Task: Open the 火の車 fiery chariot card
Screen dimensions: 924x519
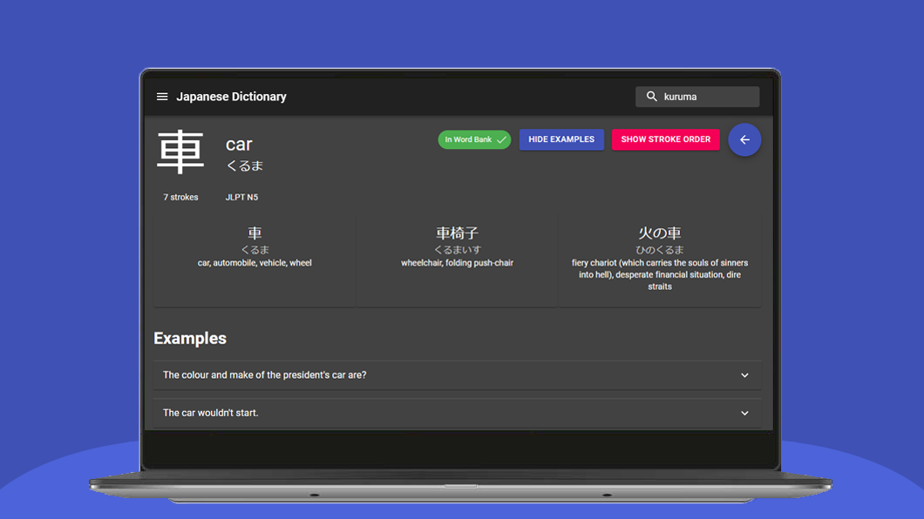Action: coord(660,261)
